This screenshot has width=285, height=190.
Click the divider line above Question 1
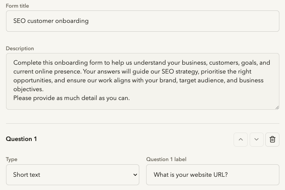[142, 123]
